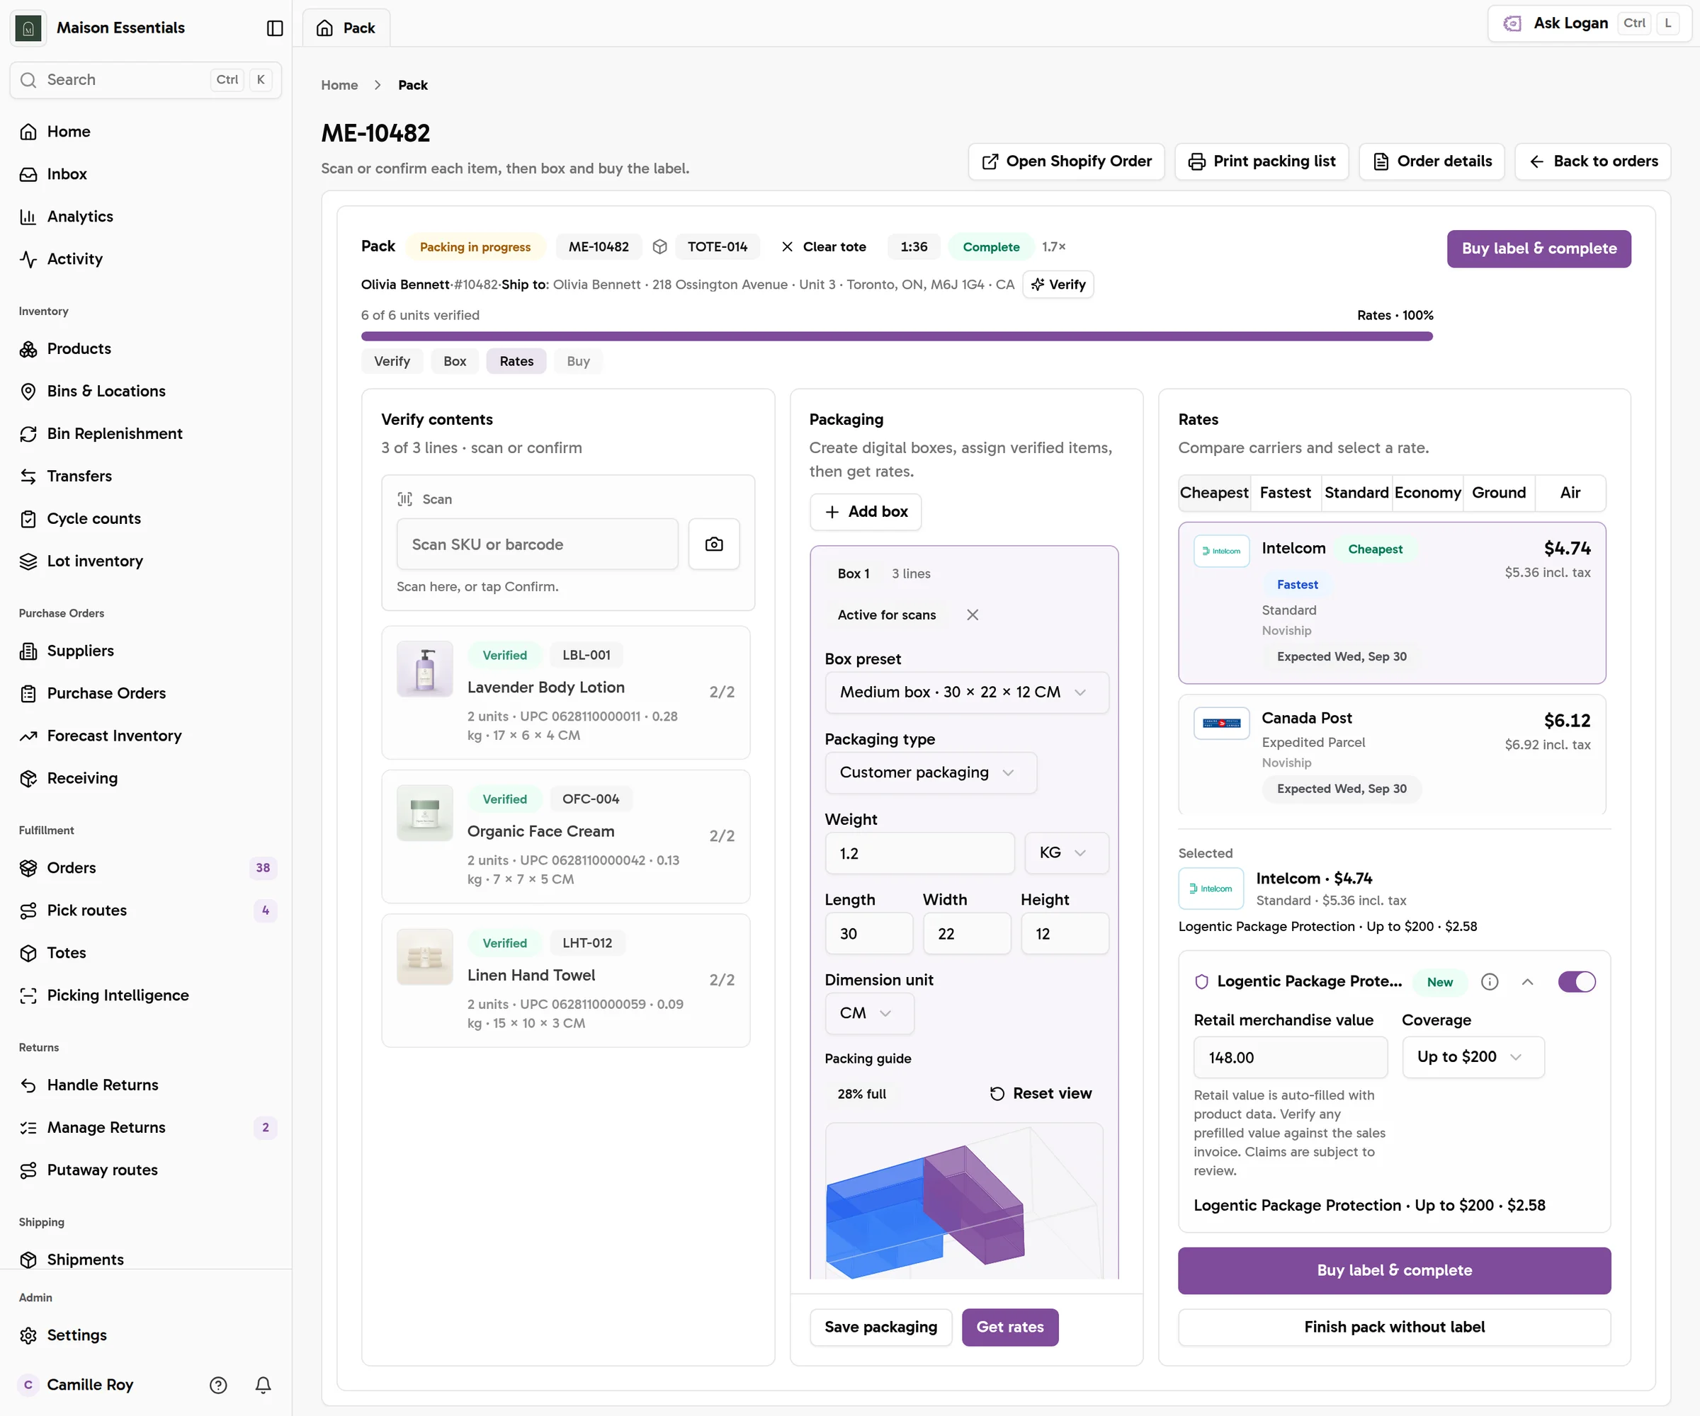The image size is (1700, 1416).
Task: Go to Products page
Action: 146,349
